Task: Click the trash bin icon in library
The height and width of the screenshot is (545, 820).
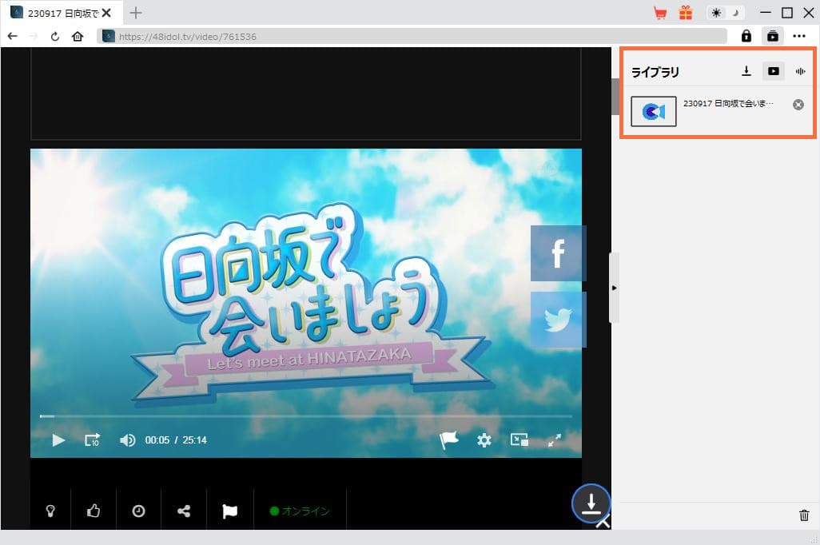Action: [804, 515]
